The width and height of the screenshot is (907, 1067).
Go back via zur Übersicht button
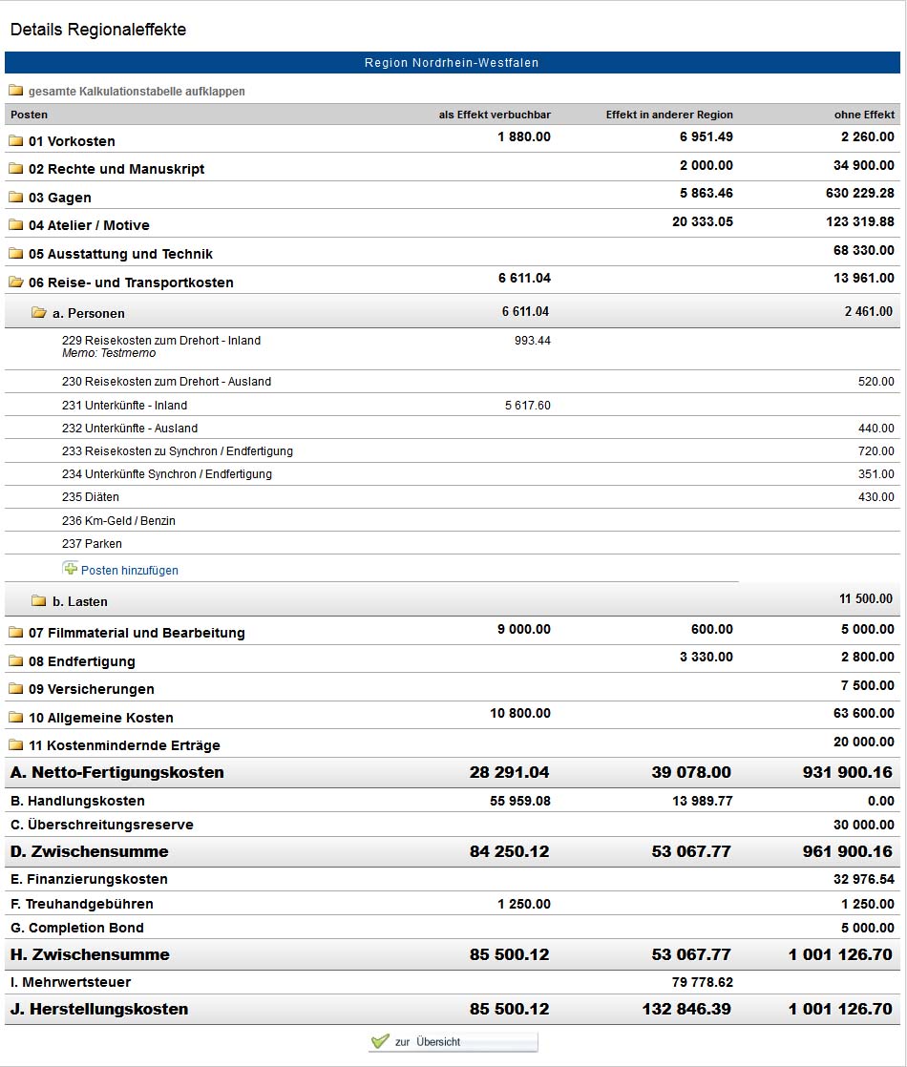click(453, 1042)
